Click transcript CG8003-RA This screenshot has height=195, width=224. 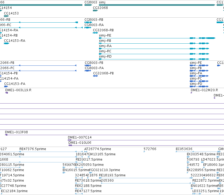pyautogui.click(x=88, y=28)
